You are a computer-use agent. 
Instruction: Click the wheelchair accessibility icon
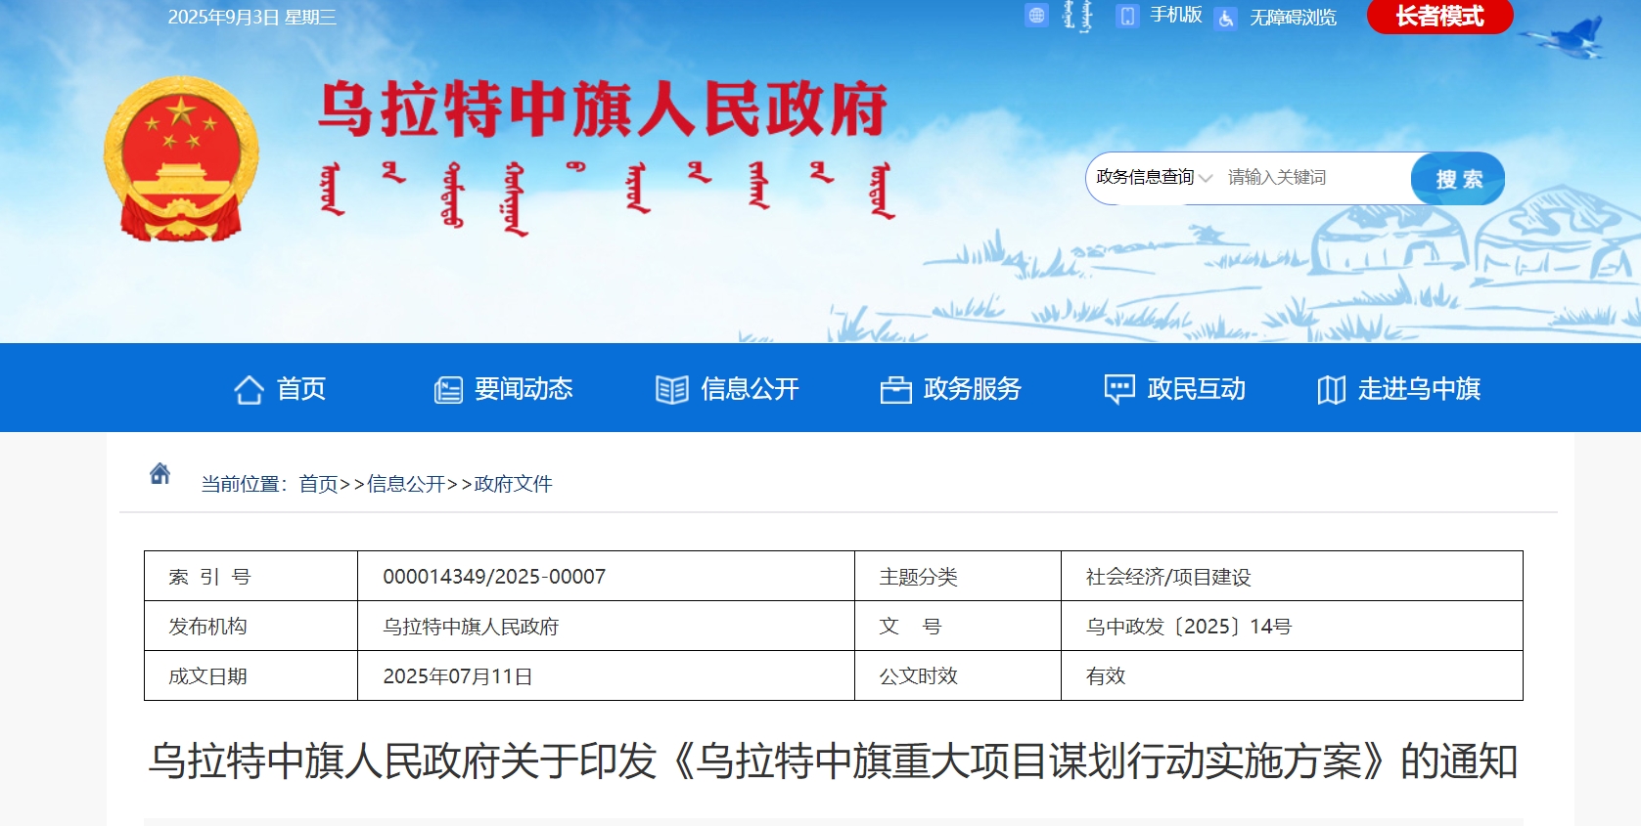[x=1226, y=18]
